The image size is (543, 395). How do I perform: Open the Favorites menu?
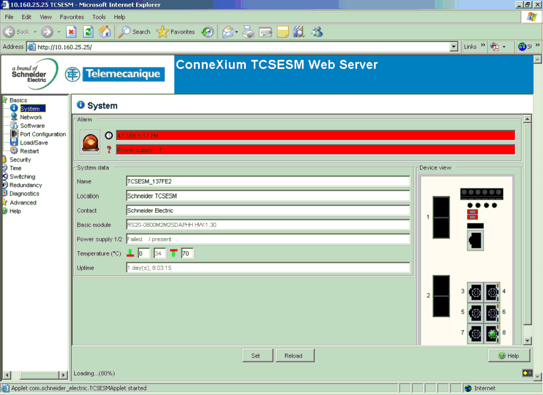click(x=72, y=17)
